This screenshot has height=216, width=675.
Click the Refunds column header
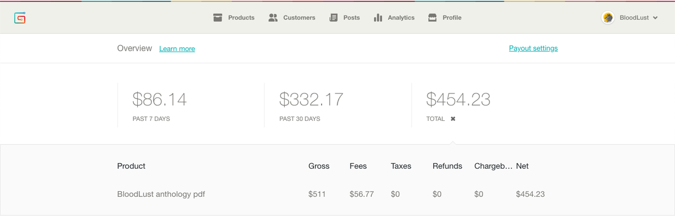(x=447, y=166)
